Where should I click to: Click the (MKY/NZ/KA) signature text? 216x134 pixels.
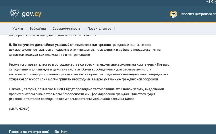(x=19, y=109)
